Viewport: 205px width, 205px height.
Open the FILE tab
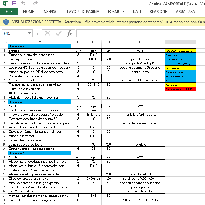click(x=9, y=12)
